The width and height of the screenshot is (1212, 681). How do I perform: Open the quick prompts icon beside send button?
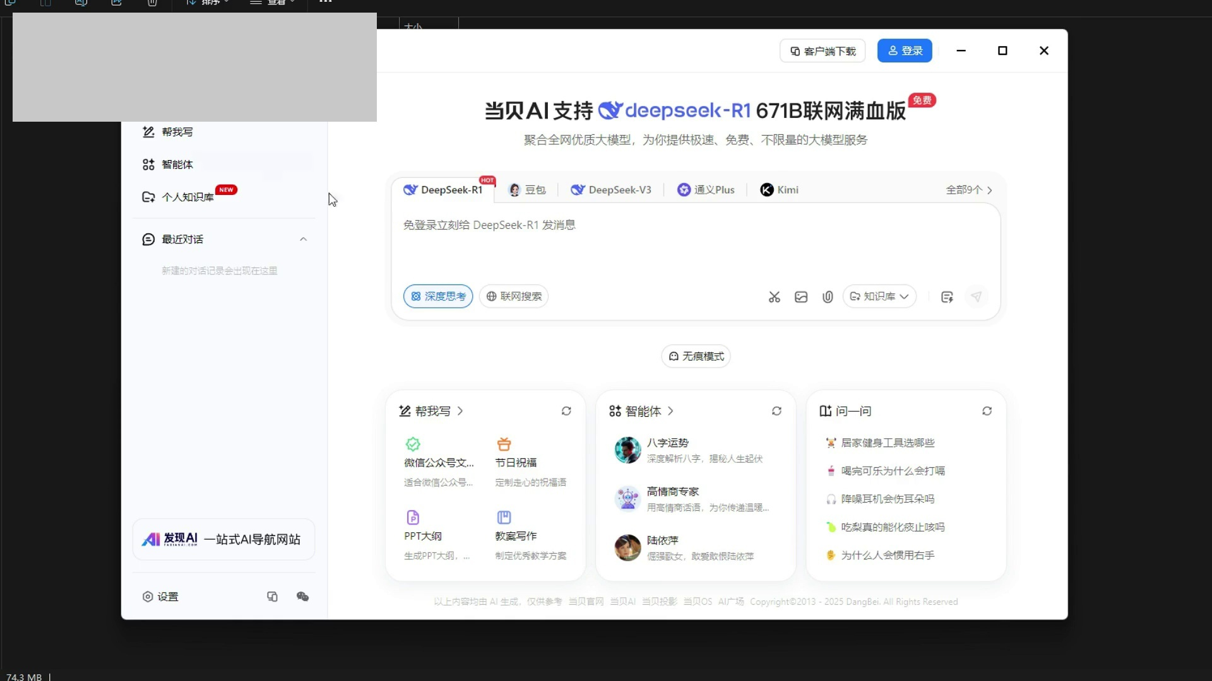[947, 296]
